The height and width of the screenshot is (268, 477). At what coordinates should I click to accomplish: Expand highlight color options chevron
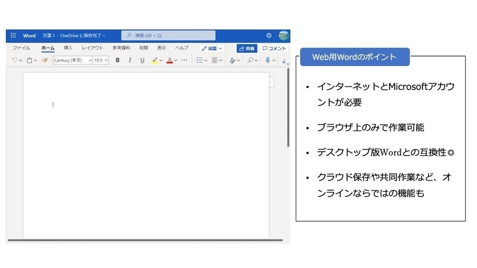click(x=161, y=61)
